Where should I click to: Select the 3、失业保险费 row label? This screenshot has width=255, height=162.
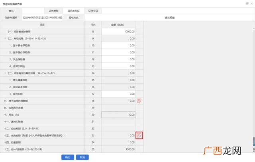[17, 59]
